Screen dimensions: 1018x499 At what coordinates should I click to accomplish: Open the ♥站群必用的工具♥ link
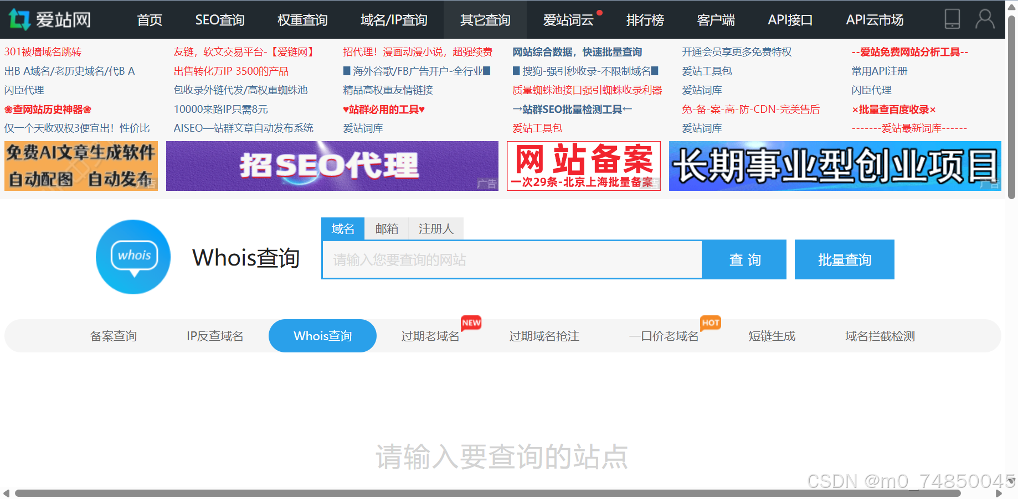click(384, 110)
